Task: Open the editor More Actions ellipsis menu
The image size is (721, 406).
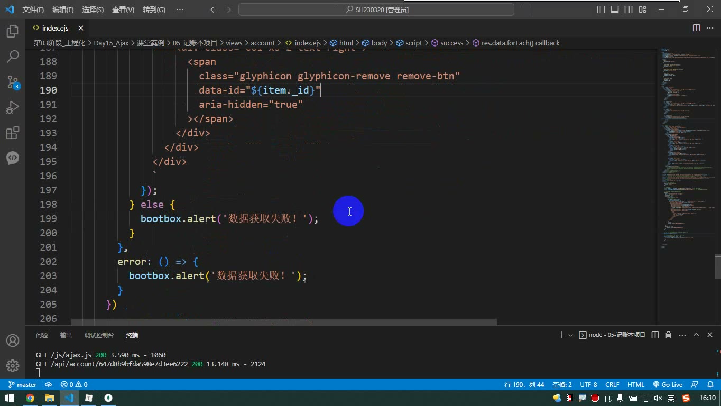Action: pos(710,28)
